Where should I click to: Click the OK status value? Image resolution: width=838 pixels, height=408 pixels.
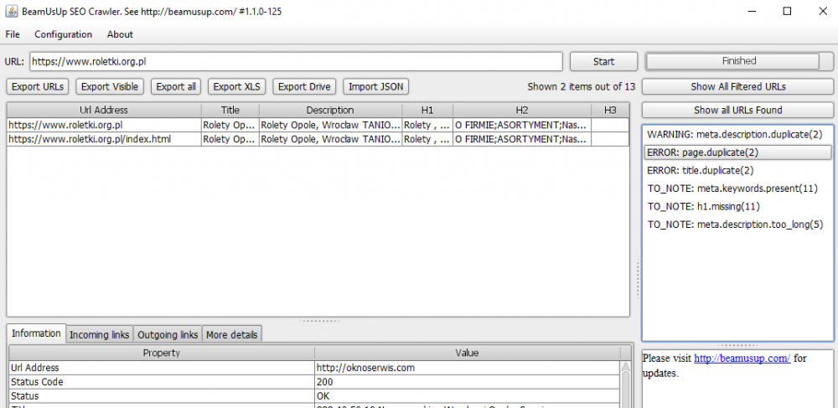click(x=467, y=396)
